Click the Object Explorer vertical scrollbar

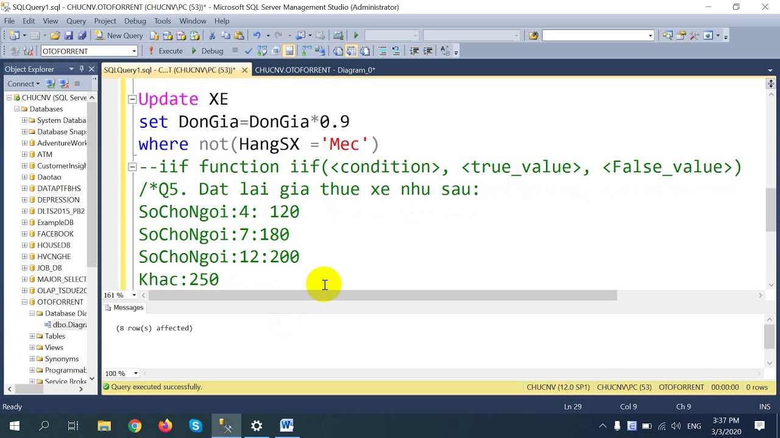pos(91,184)
